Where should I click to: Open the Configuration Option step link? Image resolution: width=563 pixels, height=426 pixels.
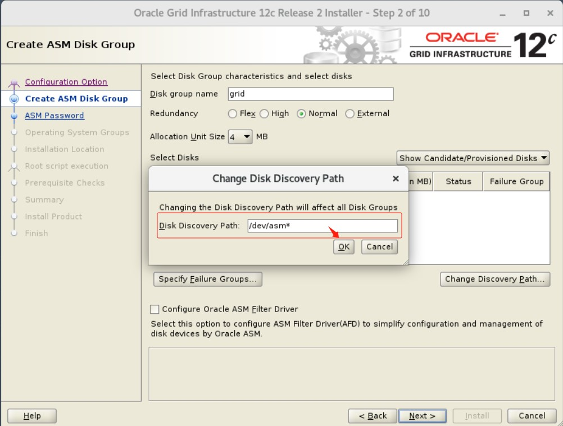click(x=66, y=82)
